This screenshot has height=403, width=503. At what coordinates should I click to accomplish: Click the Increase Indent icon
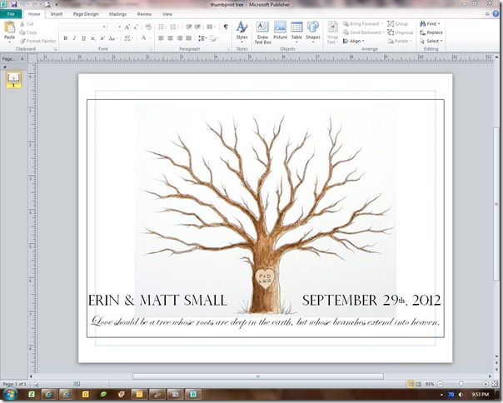[197, 27]
